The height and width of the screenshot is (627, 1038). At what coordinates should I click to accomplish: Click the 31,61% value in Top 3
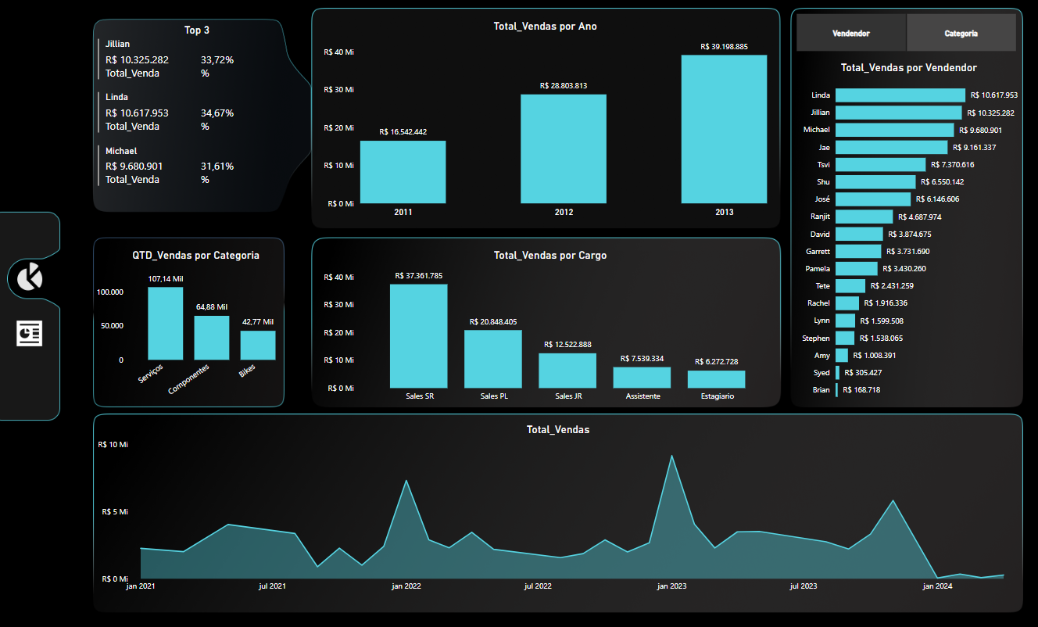[x=217, y=166]
